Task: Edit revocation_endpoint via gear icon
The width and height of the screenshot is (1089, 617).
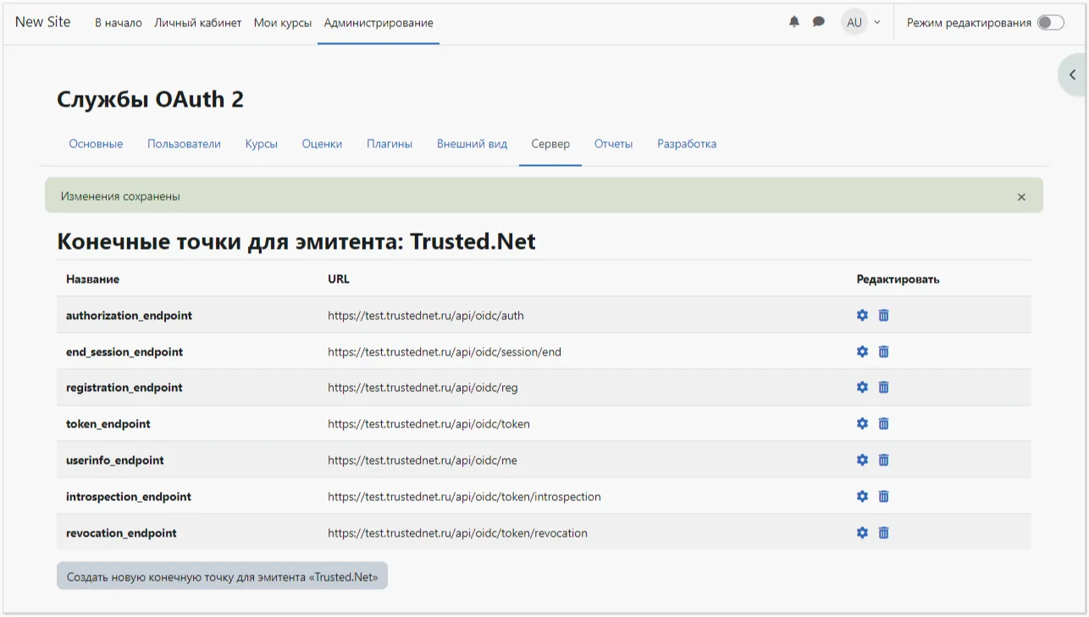Action: tap(862, 532)
